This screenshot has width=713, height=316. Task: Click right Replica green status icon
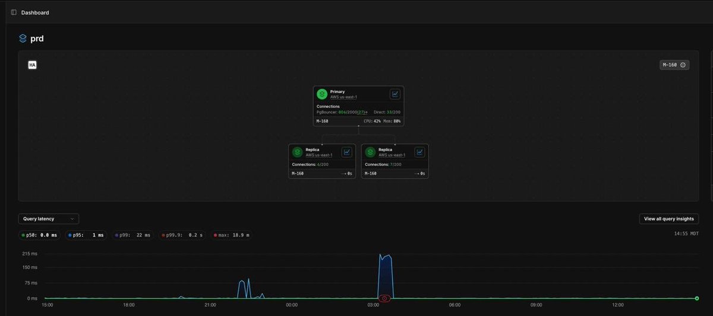coord(370,152)
